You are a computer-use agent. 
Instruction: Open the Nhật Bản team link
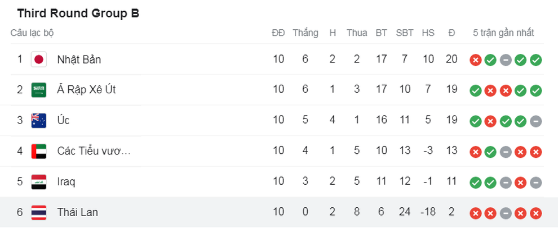(x=79, y=60)
